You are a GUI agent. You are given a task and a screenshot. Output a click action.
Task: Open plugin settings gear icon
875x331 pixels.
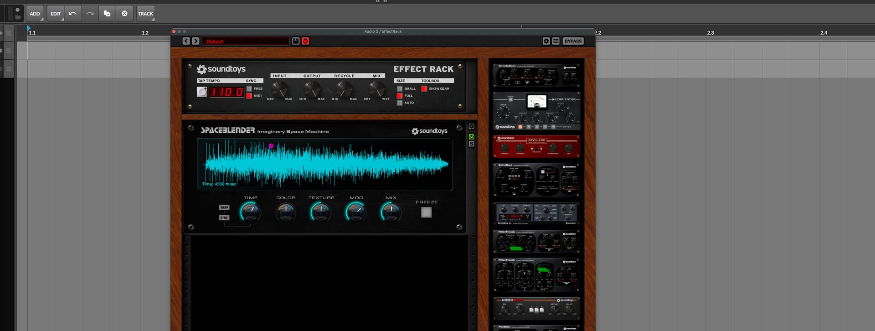coord(546,41)
